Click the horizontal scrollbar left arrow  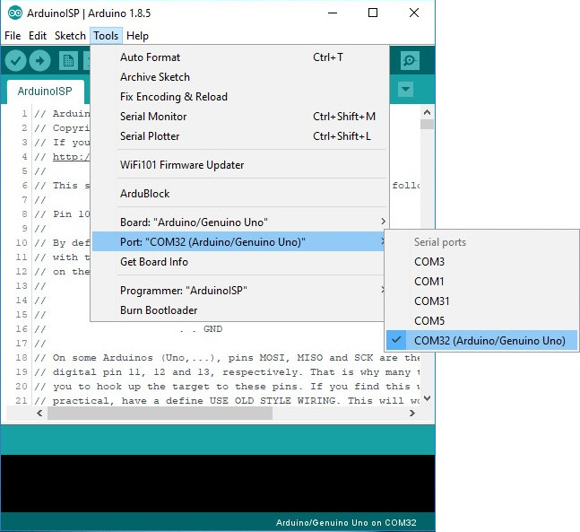39,414
